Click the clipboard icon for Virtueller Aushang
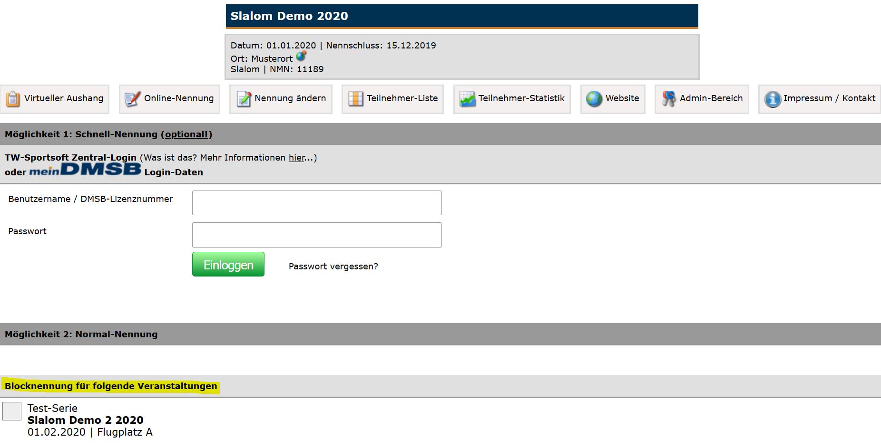This screenshot has width=881, height=448. click(13, 99)
